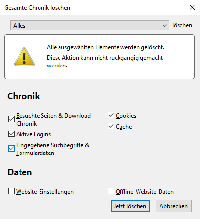Uncheck Besuchte Seiten & Download-Chronik checkbox
The image size is (200, 219).
[x=11, y=119]
